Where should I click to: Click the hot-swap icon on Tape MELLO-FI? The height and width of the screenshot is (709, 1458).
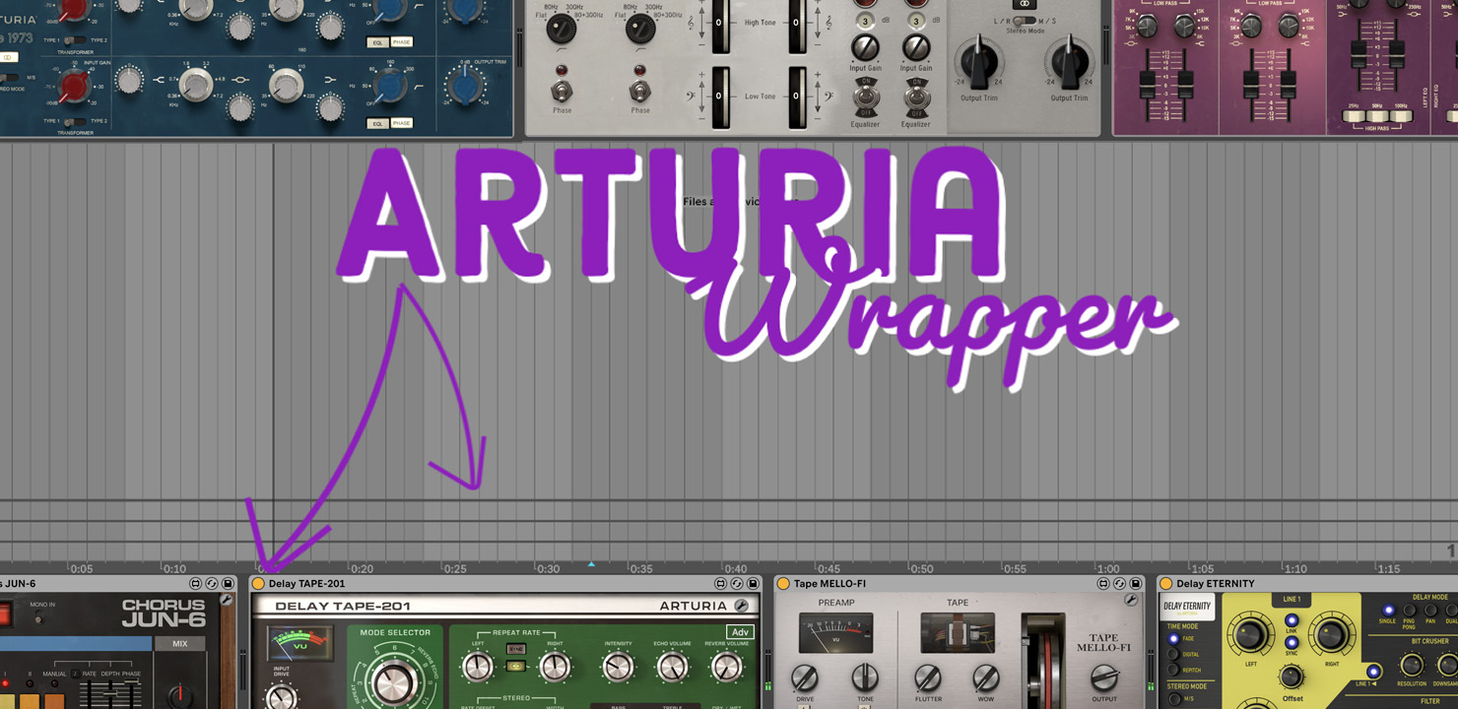[1119, 584]
